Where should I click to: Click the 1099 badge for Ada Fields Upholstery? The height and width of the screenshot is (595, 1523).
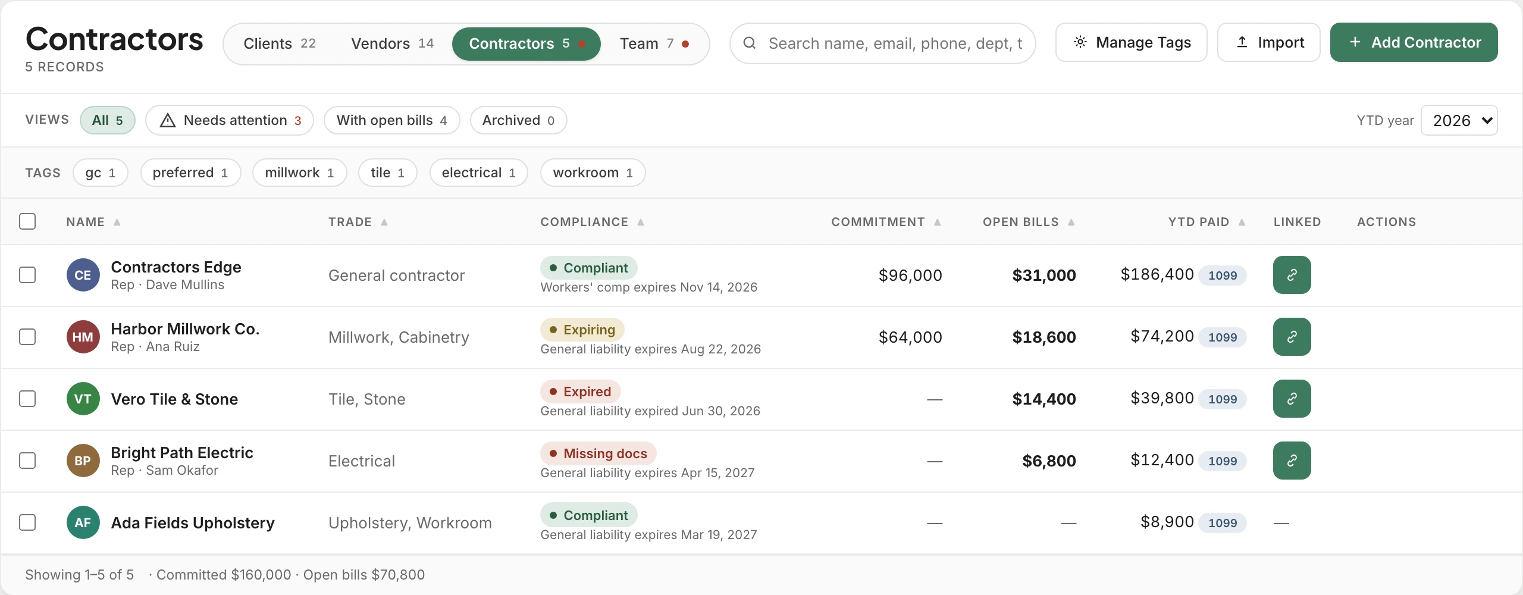(1223, 523)
